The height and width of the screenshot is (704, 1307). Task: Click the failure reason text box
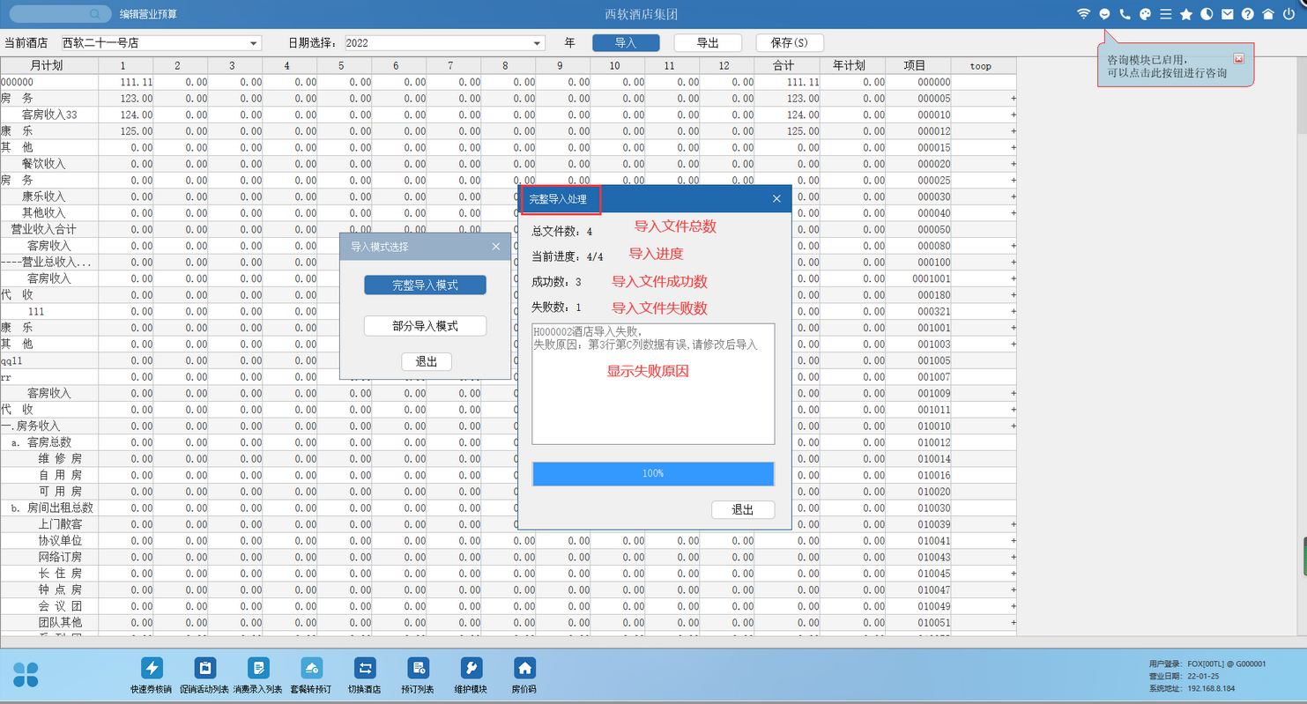[653, 384]
